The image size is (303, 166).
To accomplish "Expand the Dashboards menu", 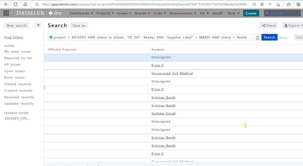I will pyautogui.click(x=81, y=13).
